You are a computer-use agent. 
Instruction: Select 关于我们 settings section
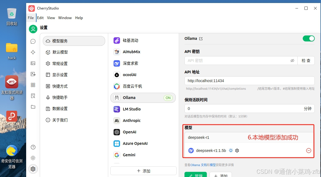click(x=74, y=120)
